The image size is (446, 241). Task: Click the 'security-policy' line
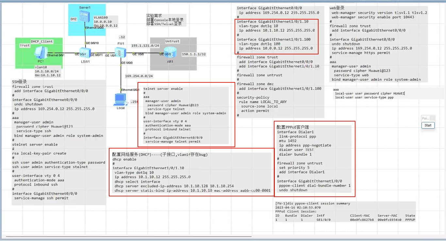coord(253,97)
